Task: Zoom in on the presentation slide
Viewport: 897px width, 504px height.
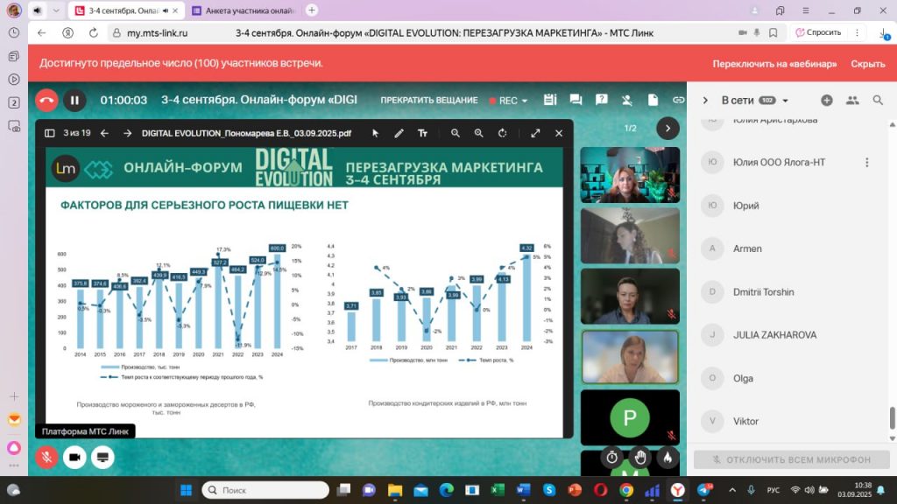Action: [x=479, y=133]
